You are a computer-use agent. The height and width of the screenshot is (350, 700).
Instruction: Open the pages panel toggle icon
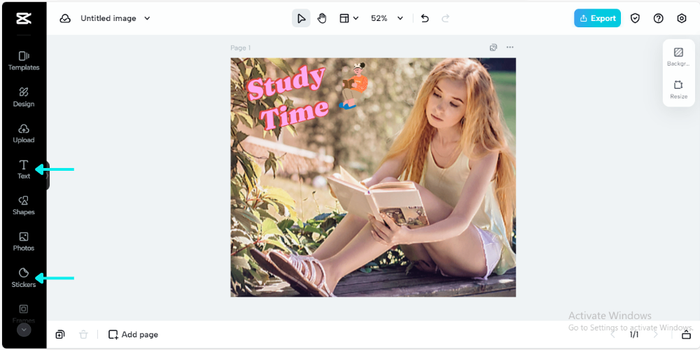pyautogui.click(x=686, y=335)
